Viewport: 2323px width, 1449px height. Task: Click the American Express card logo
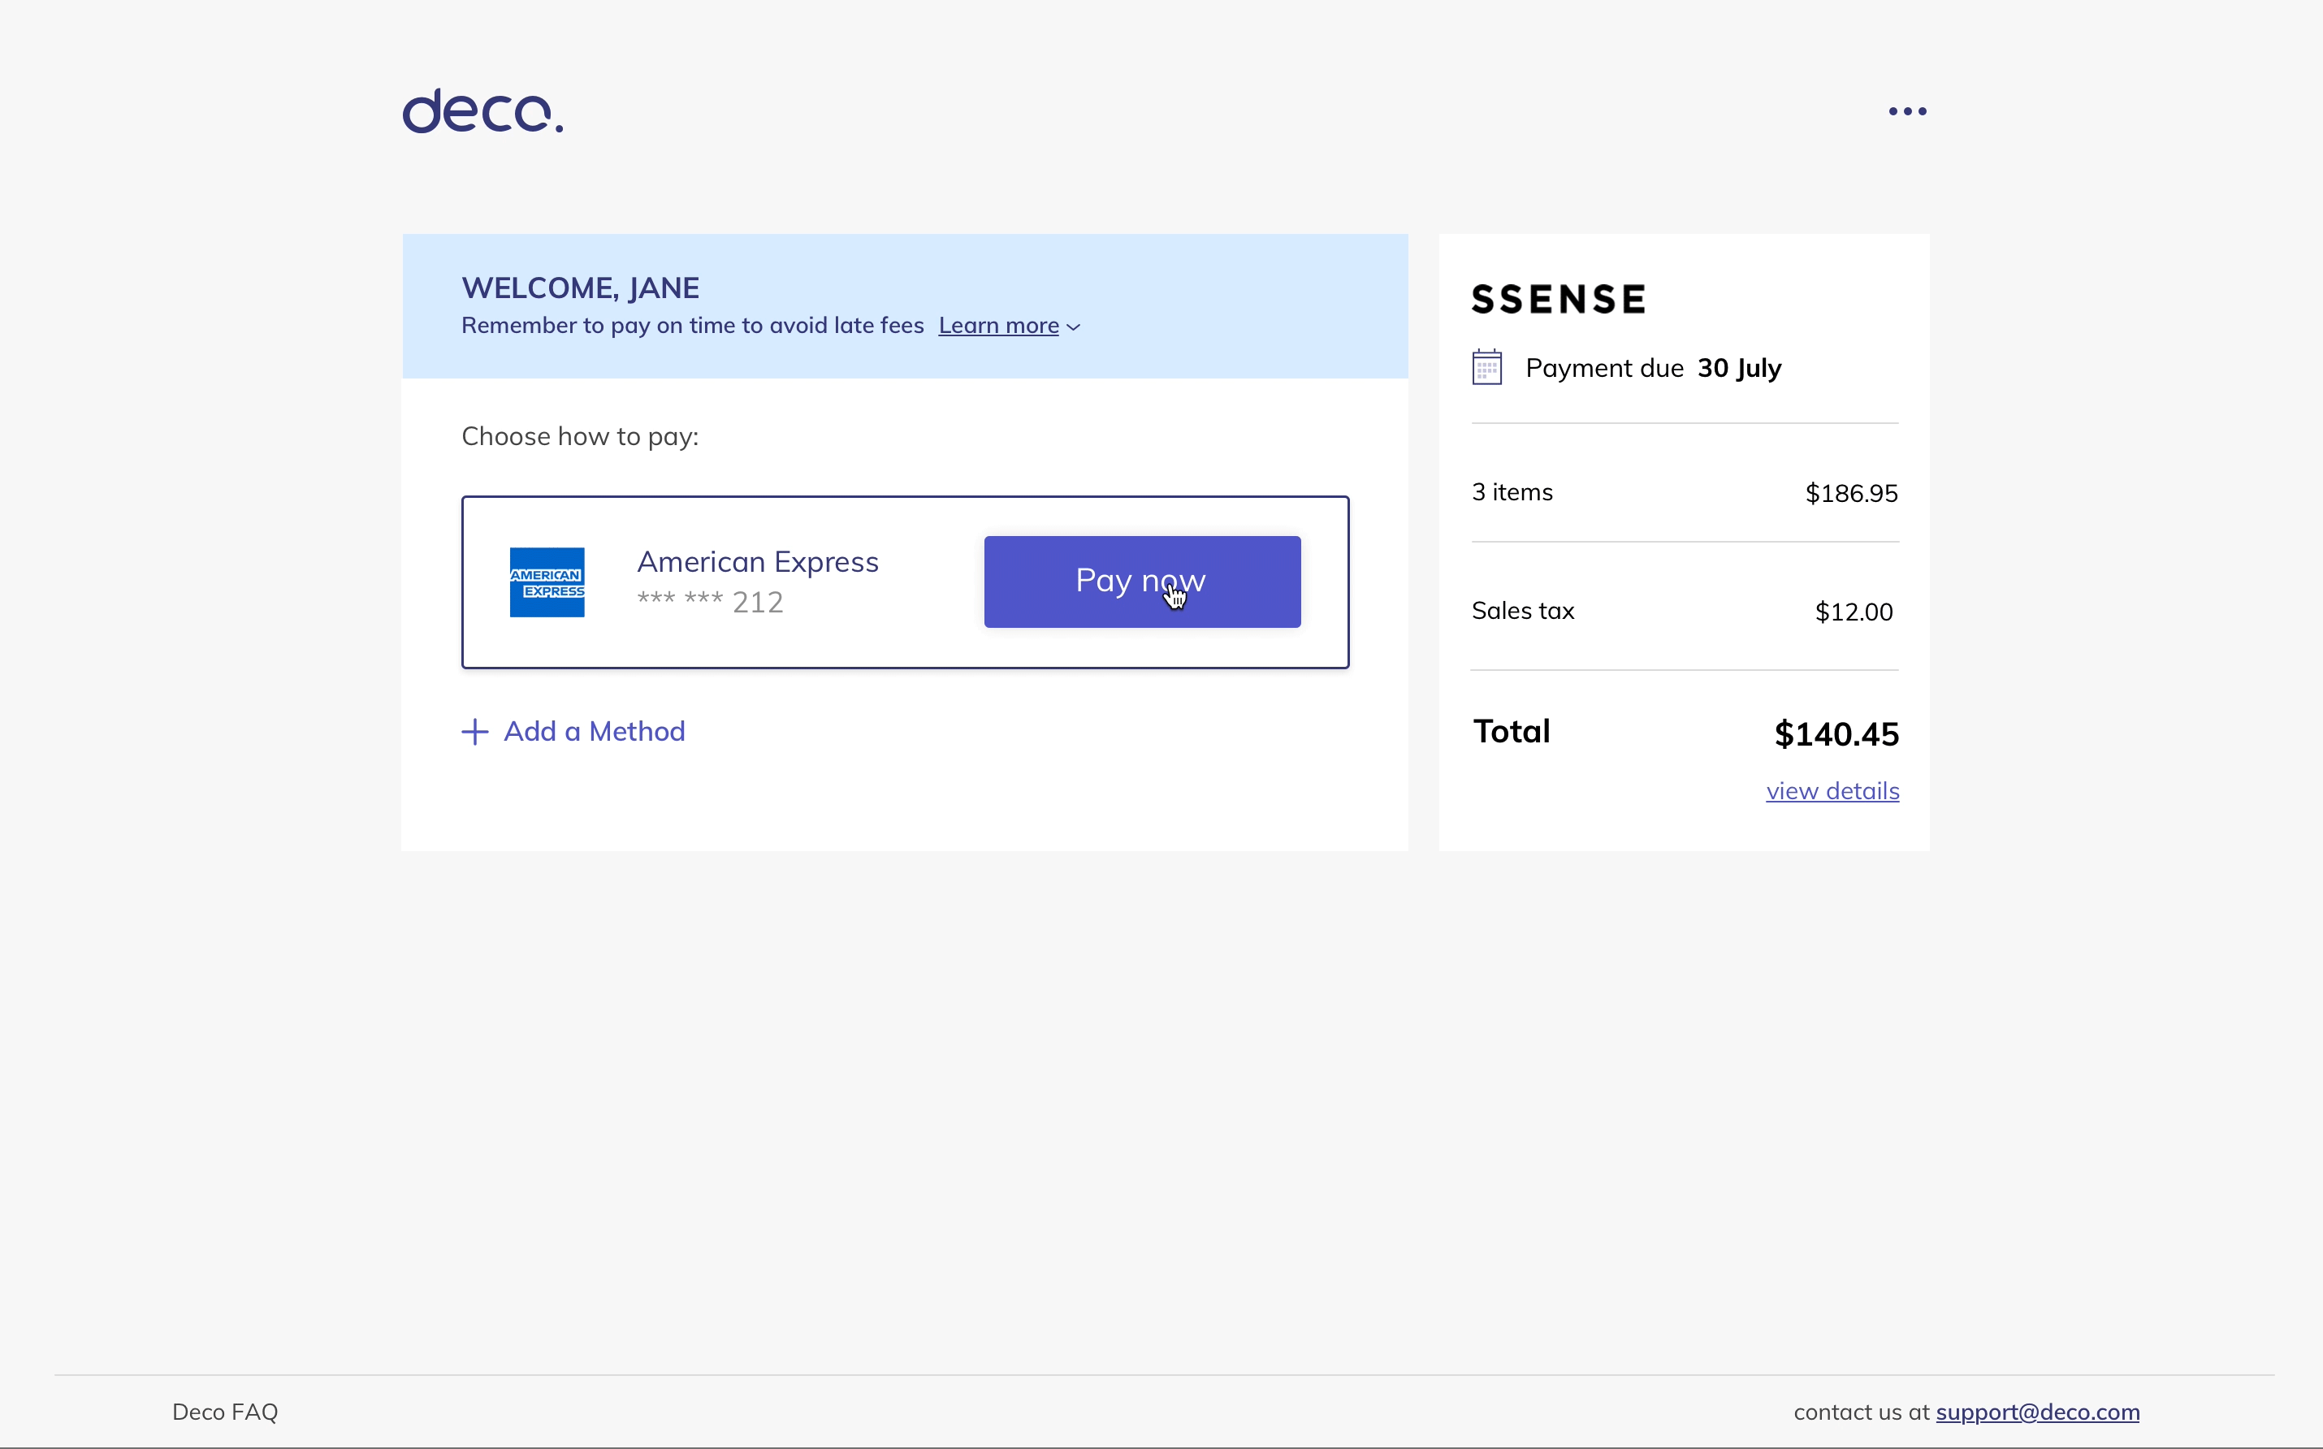[x=547, y=582]
